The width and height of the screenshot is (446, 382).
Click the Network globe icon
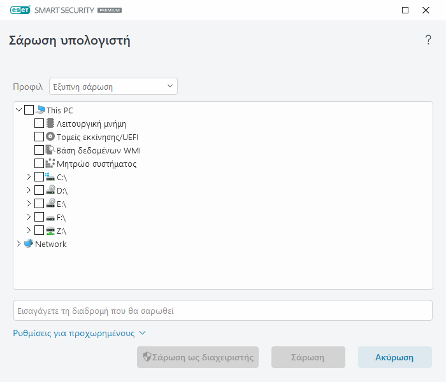point(28,244)
